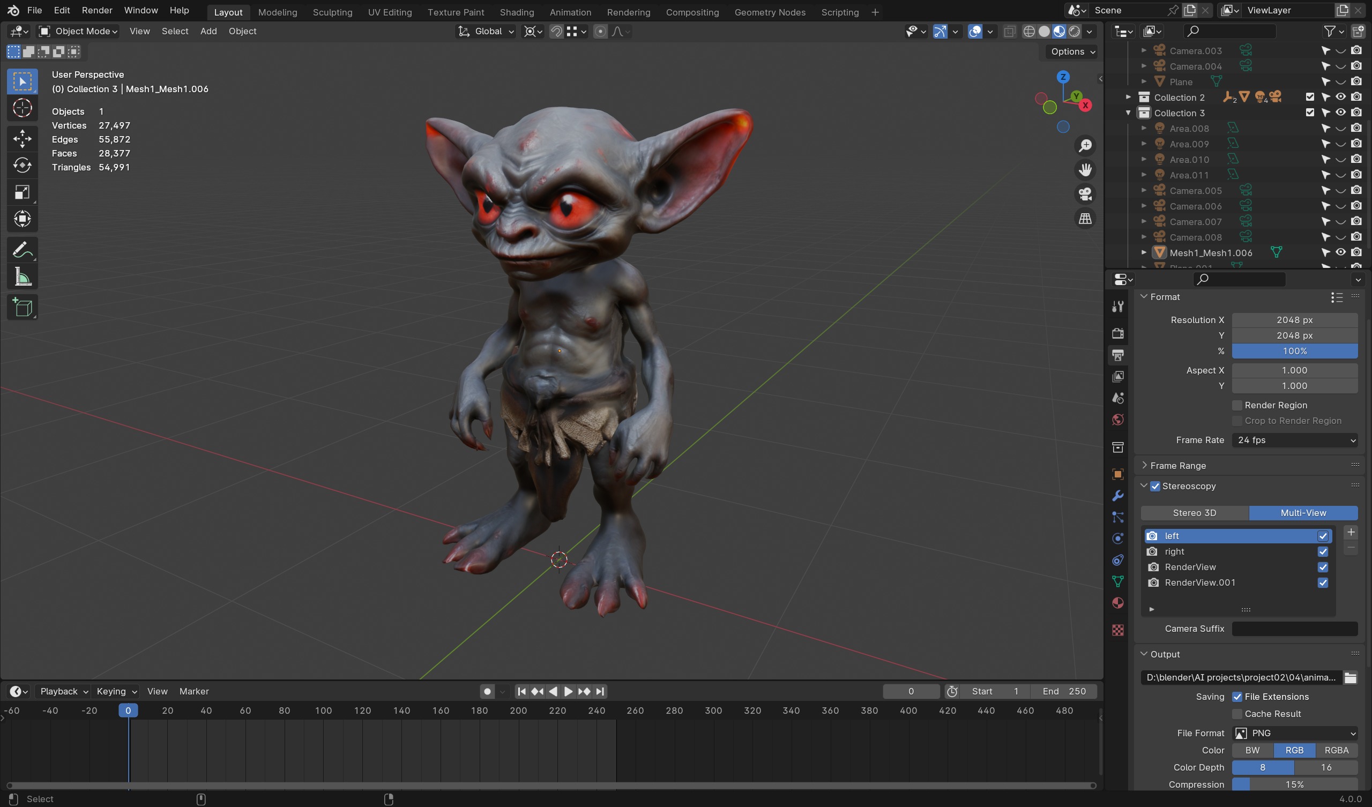Switch to Rendered viewport shading

pyautogui.click(x=1074, y=32)
